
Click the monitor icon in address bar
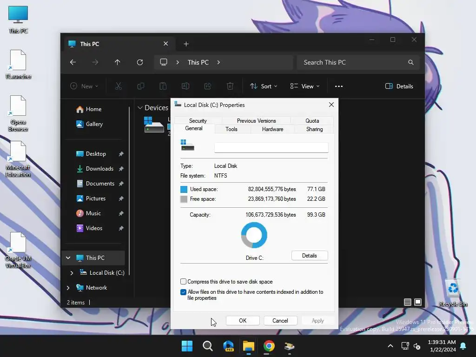click(x=164, y=62)
